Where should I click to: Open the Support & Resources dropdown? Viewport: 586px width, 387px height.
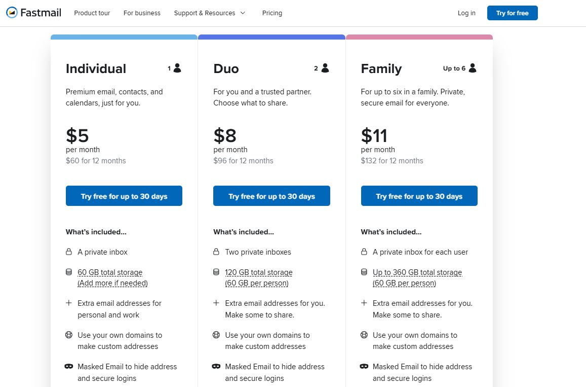click(x=205, y=13)
